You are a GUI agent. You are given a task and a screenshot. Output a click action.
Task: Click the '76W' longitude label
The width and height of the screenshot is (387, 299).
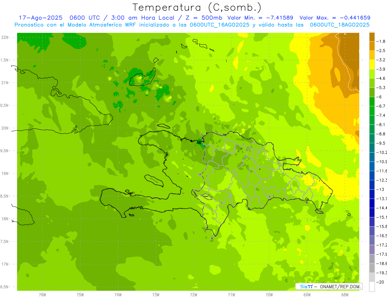click(42, 294)
